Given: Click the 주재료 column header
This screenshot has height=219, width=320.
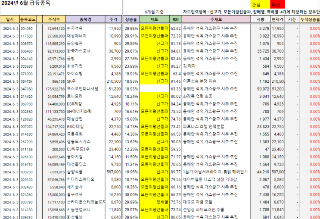Looking at the screenshot, I should tap(216, 19).
